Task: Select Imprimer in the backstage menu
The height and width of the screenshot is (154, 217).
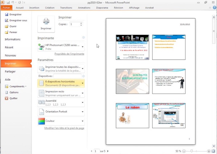Action: (x=16, y=64)
